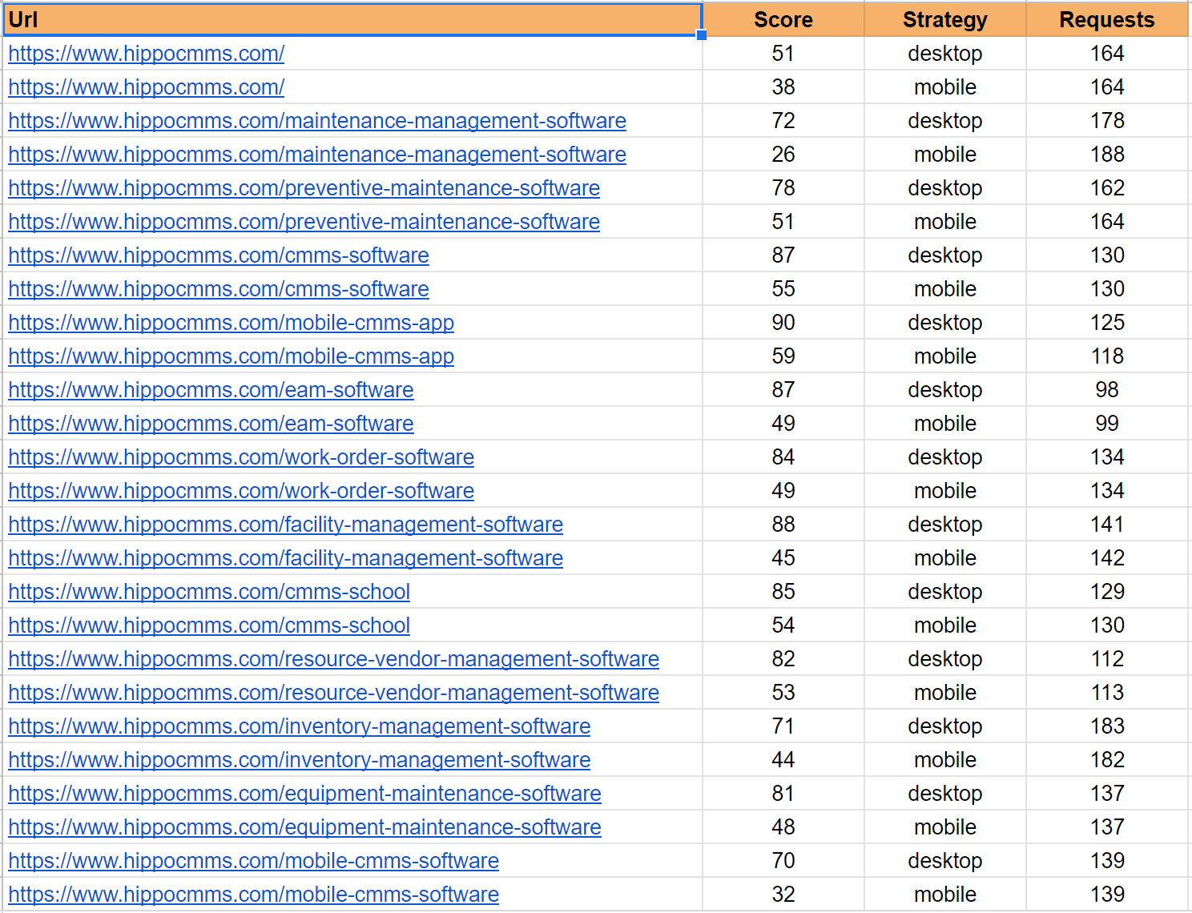Open homepage link in the score 51 desktop row
This screenshot has height=913, width=1192.
click(147, 54)
